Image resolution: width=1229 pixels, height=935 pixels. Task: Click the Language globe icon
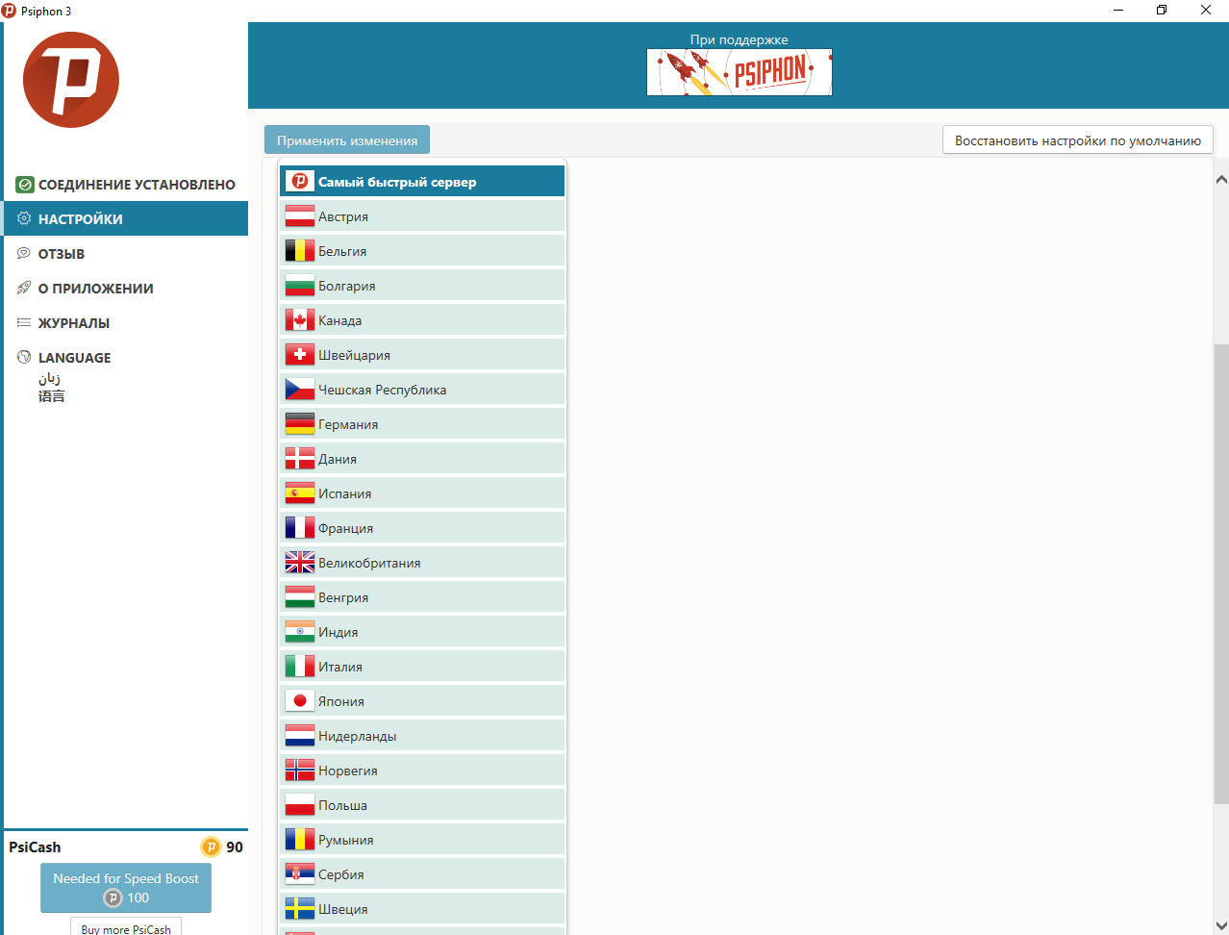click(x=24, y=358)
